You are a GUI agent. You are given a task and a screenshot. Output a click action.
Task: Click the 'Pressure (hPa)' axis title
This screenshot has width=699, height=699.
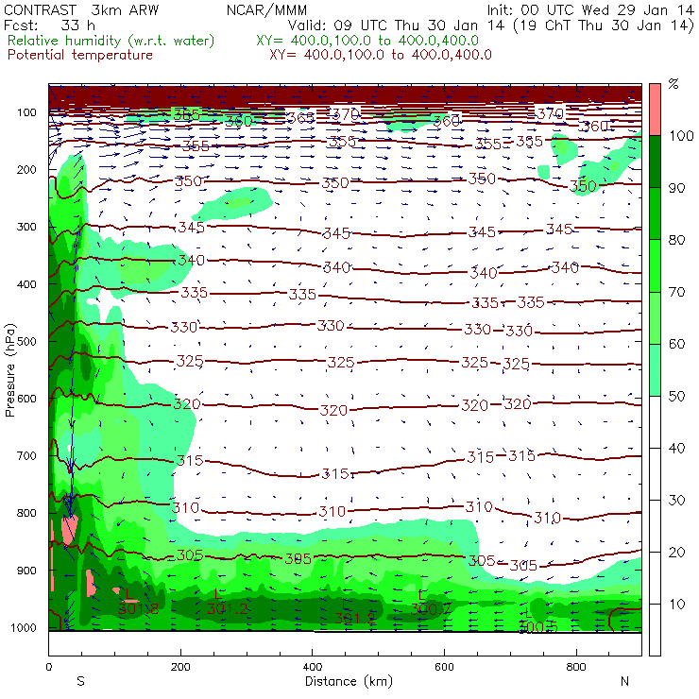coord(9,370)
